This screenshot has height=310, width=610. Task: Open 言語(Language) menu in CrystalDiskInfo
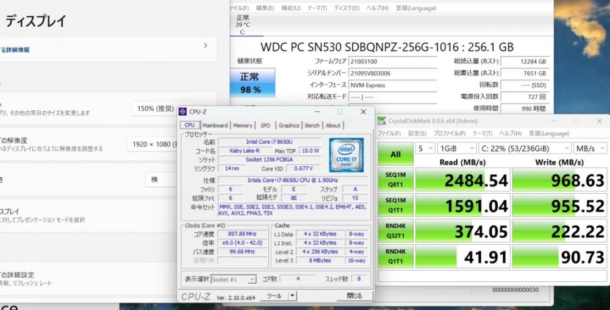416,8
